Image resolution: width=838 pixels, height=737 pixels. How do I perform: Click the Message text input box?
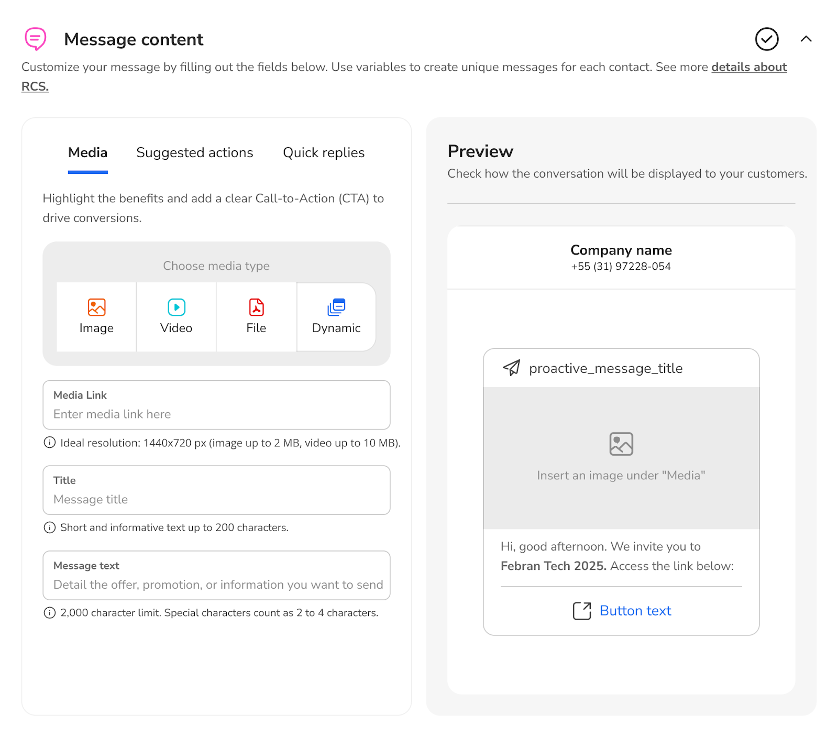pyautogui.click(x=216, y=585)
